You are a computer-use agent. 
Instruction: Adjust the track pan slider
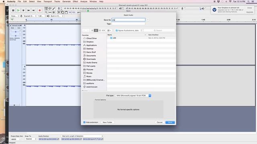(16, 36)
